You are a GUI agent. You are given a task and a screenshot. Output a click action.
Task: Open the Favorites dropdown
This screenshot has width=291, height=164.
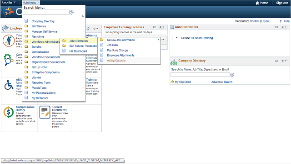click(x=8, y=2)
